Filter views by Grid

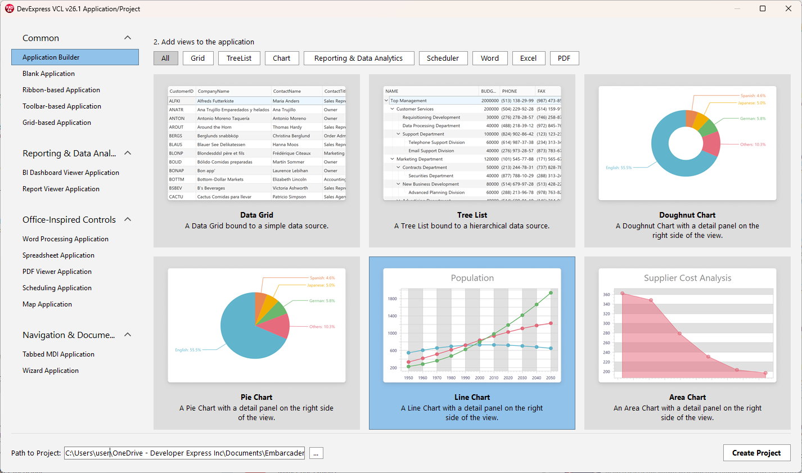198,58
